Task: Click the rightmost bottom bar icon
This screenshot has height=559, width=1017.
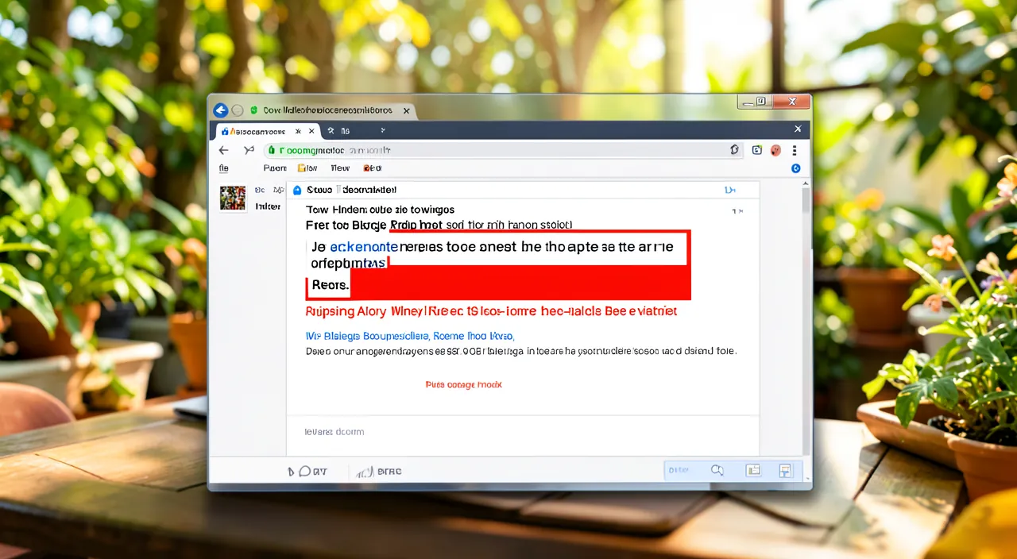Action: tap(785, 470)
